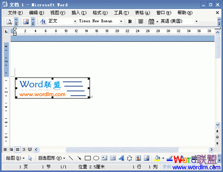Click the Insert Picture toolbar icon
Image resolution: width=223 pixels, height=172 pixels.
pyautogui.click(x=26, y=21)
